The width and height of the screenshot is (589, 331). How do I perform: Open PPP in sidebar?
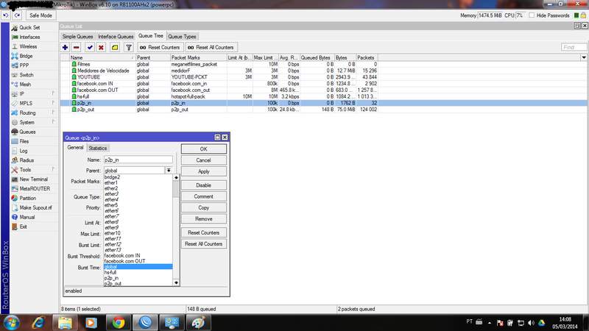click(24, 65)
